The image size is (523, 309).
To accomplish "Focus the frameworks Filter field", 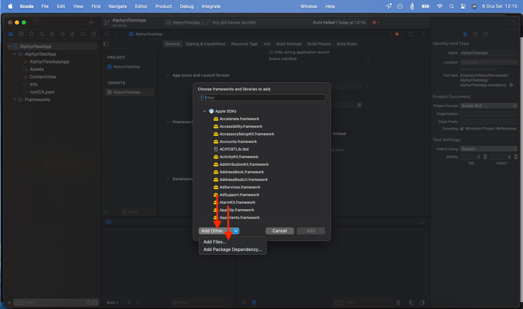I will (x=262, y=98).
